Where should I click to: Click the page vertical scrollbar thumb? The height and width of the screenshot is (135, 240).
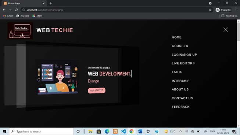pyautogui.click(x=239, y=32)
